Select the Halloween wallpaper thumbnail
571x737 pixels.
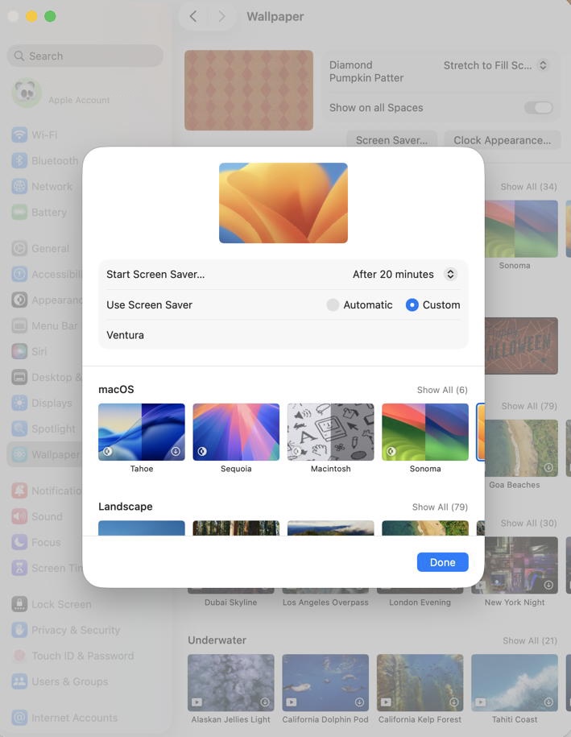(521, 346)
